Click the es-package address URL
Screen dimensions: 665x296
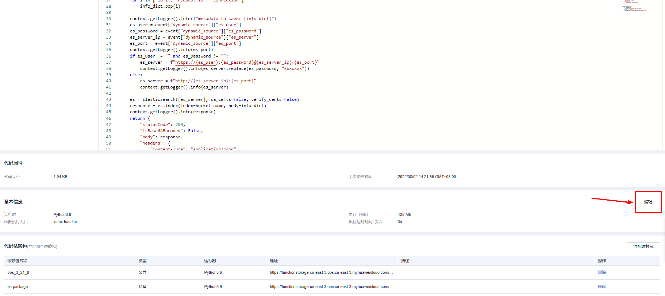click(x=331, y=287)
